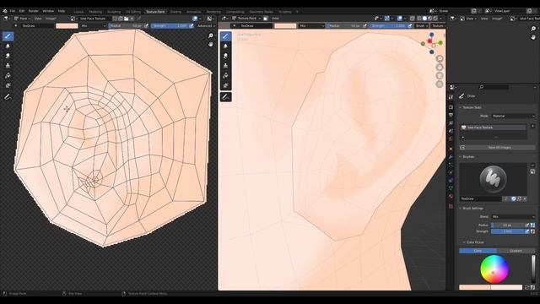
Task: Select the Smear tool in the image editor toolbar
Action: (x=8, y=56)
